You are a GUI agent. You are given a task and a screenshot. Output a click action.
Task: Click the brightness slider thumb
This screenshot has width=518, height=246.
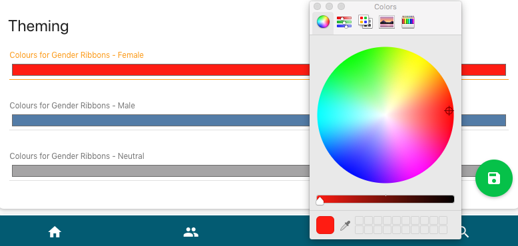click(320, 201)
